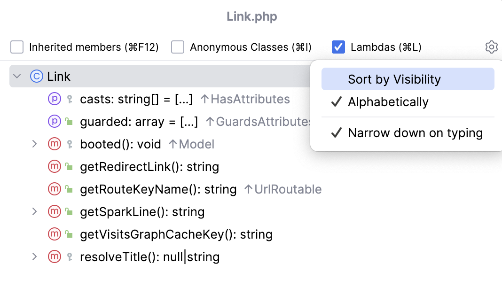The image size is (502, 295).
Task: Enable the Inherited members checkbox
Action: [x=17, y=47]
